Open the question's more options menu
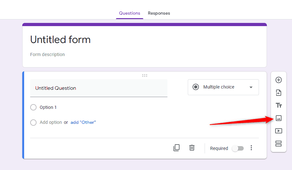Viewport: 292px width, 170px height. coord(251,148)
